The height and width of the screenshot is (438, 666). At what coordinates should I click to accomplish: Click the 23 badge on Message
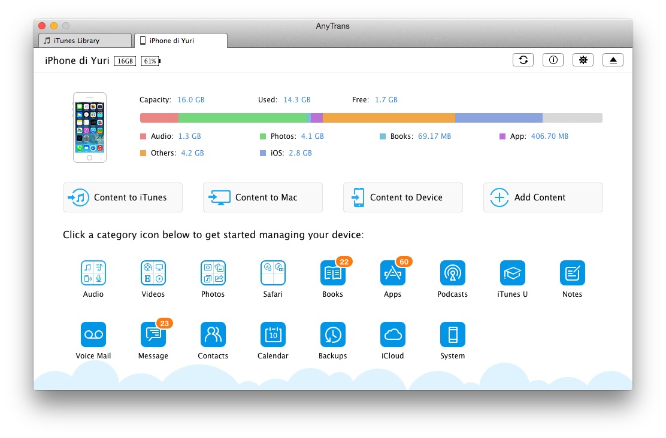tap(164, 323)
